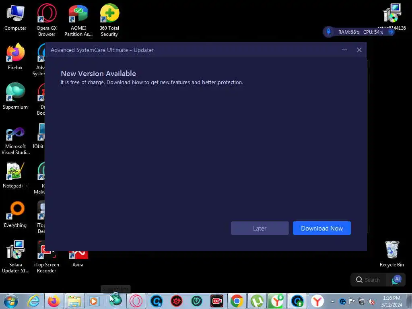Show hidden system tray icons
The height and width of the screenshot is (309, 412).
point(332,302)
